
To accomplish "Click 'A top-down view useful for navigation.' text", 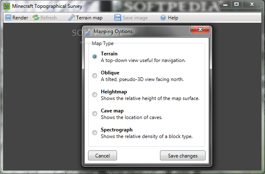I will pos(143,60).
